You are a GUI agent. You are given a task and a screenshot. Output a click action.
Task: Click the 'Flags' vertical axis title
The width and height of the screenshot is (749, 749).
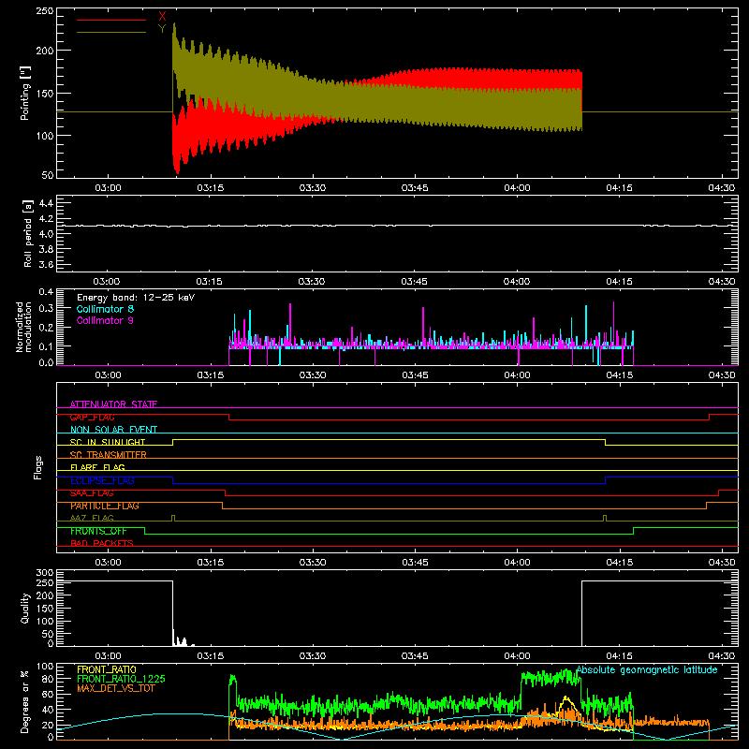(37, 467)
